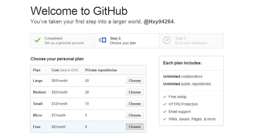This screenshot has width=261, height=138.
Task: Click the green Completed checkmark icon
Action: pyautogui.click(x=38, y=40)
